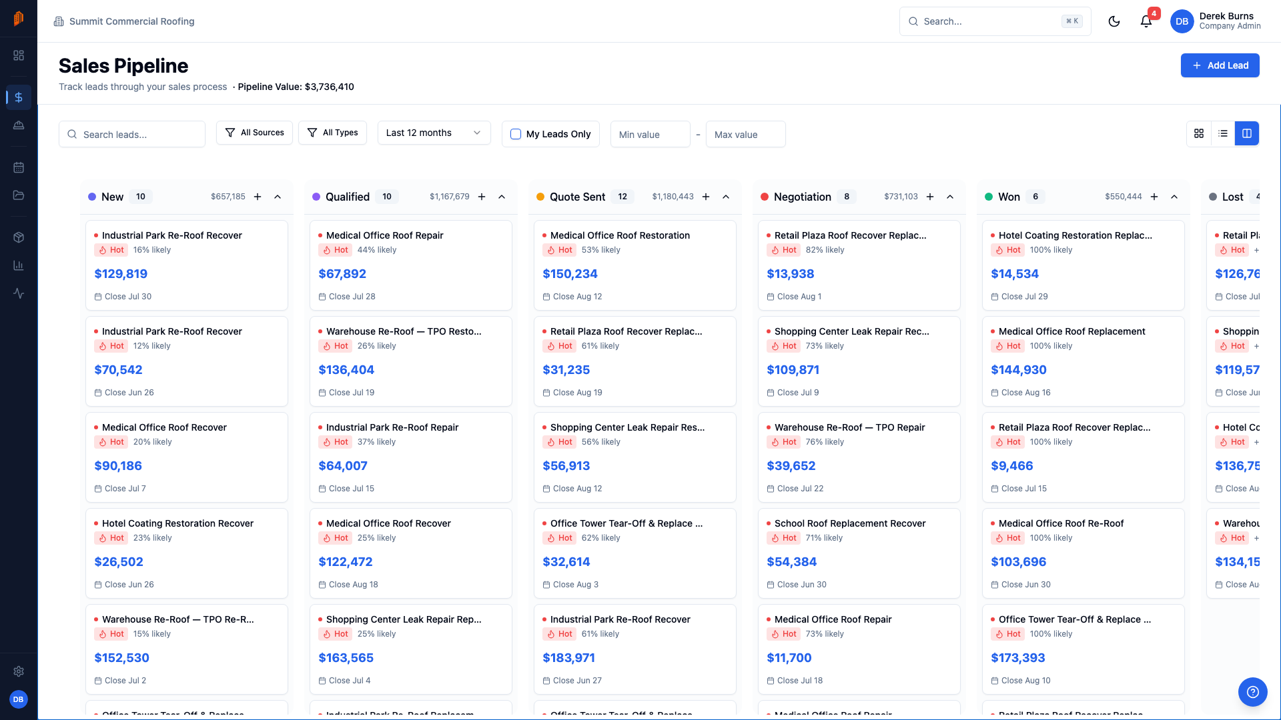Open the $129,819 Industrial Park Re-Roof Recover card
1281x720 pixels.
point(187,265)
